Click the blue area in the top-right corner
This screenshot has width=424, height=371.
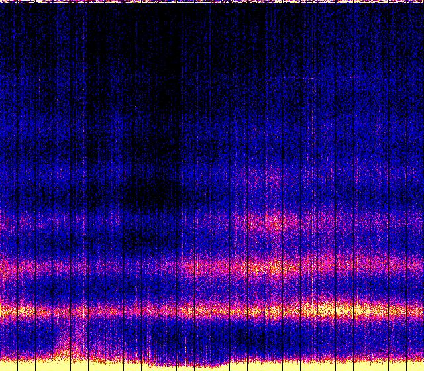point(397,26)
